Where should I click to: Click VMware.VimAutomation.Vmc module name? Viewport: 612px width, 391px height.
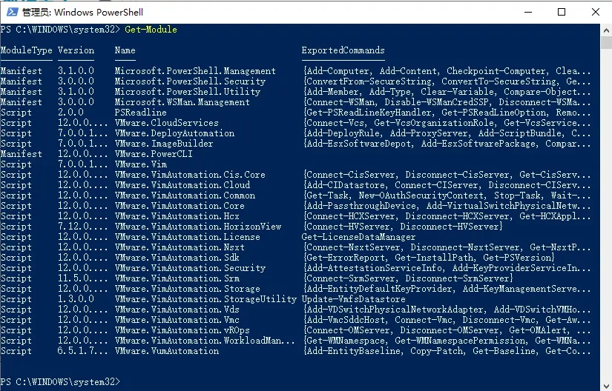pyautogui.click(x=177, y=320)
